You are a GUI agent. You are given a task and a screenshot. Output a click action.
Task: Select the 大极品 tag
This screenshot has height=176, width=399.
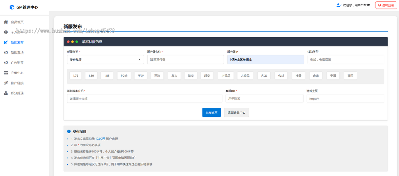pos(245,76)
